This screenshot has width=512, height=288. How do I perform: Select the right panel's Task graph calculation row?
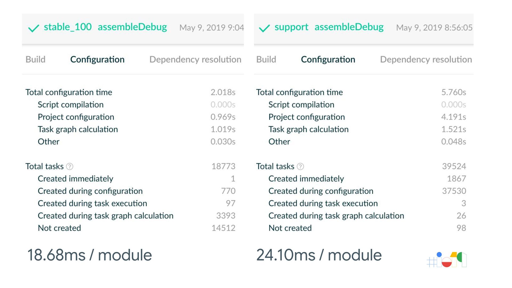361,129
